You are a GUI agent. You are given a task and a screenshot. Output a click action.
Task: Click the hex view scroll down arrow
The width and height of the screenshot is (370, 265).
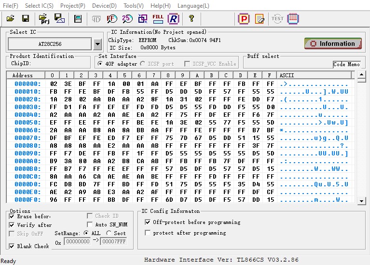[361, 201]
